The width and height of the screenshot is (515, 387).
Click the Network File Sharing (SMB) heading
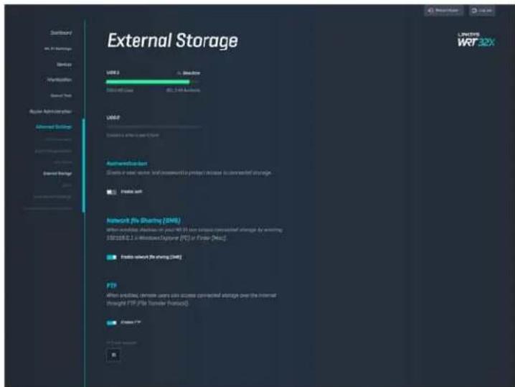tap(143, 220)
